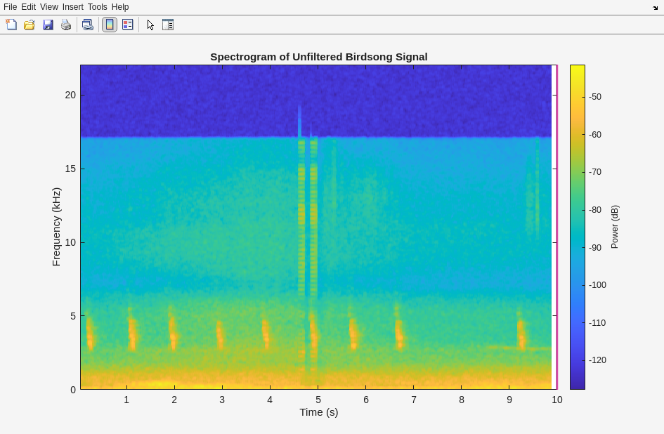The height and width of the screenshot is (434, 664).
Task: Open the Property Inspector icon
Action: point(168,25)
